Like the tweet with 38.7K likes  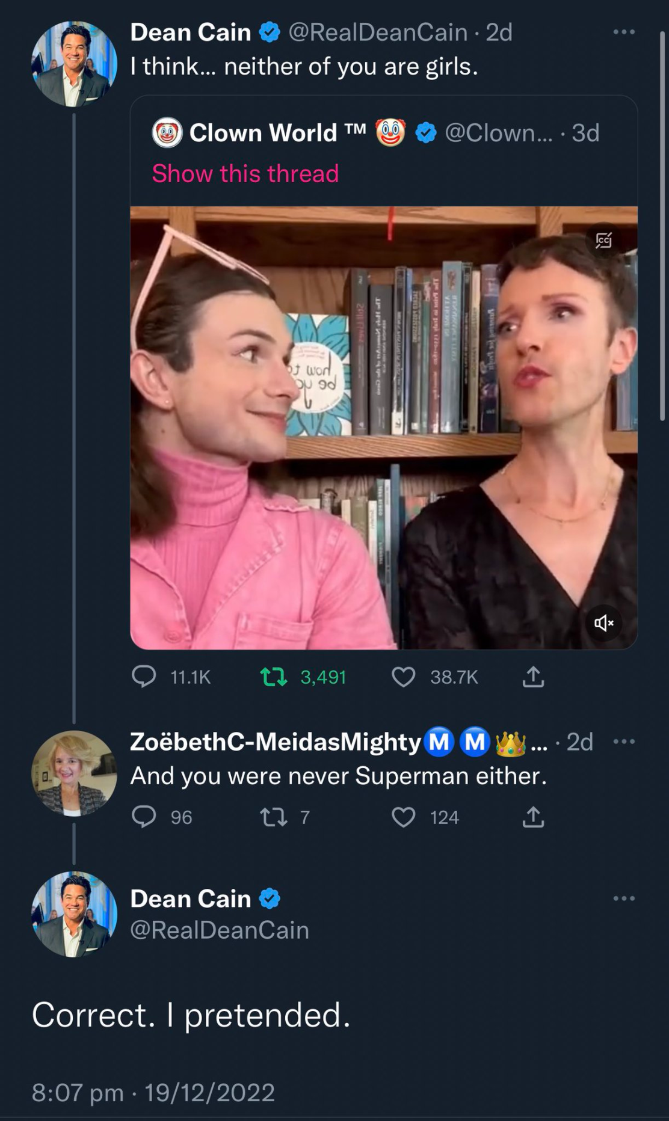403,677
